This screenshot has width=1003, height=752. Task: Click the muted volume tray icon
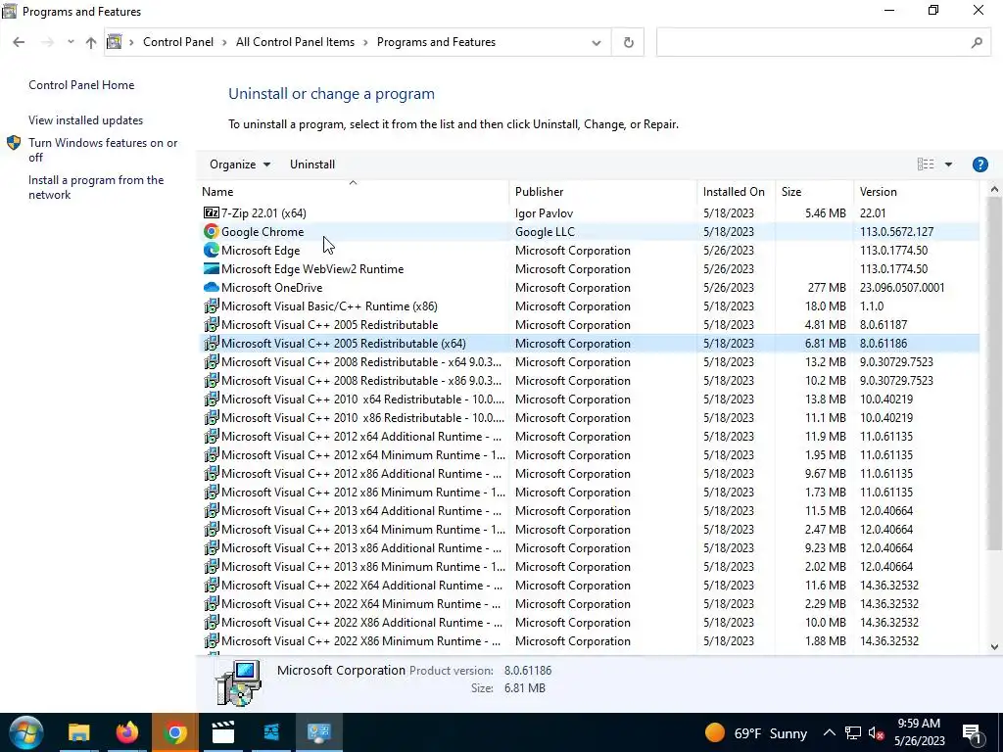[876, 733]
